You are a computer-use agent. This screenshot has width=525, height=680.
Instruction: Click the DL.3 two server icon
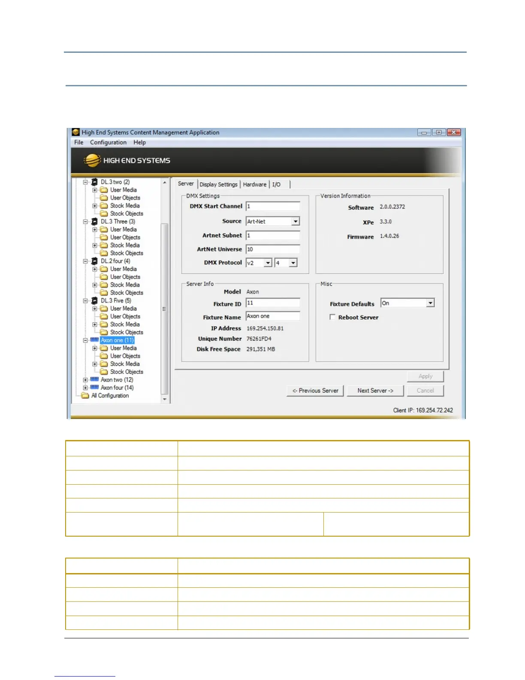coord(95,182)
